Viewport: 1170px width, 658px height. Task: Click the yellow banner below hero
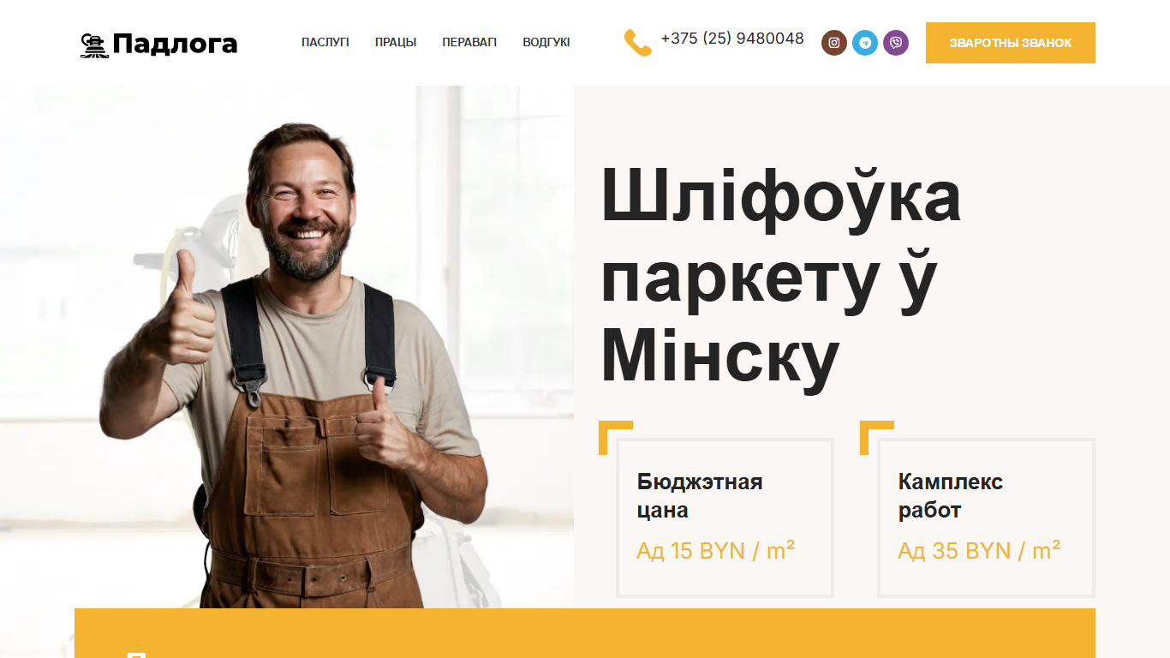[x=585, y=633]
